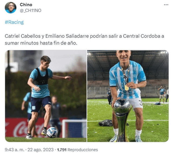171x153 pixels.
Task: Open the Chino display name link
Action: click(x=26, y=5)
